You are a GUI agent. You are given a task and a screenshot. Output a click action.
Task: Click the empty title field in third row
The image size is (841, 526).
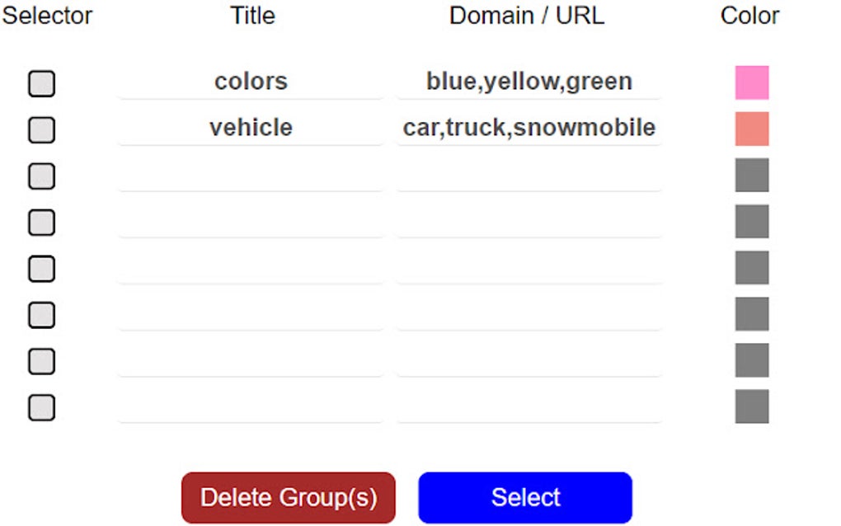251,175
